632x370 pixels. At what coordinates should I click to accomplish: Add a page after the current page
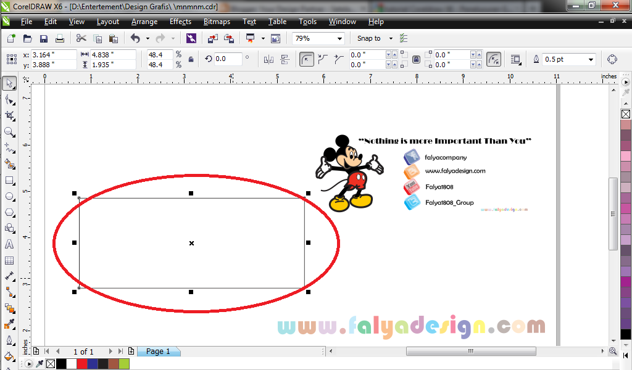coord(131,351)
